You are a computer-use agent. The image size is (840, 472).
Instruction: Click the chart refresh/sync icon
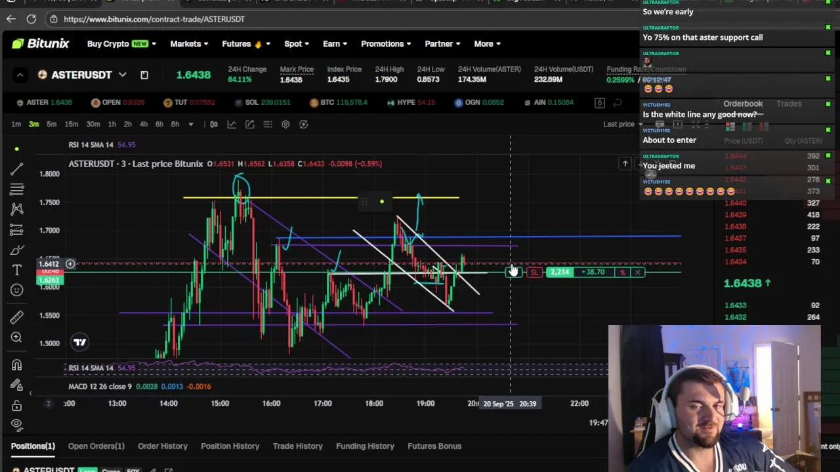pos(303,124)
